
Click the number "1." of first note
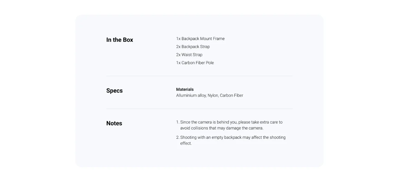[178, 122]
